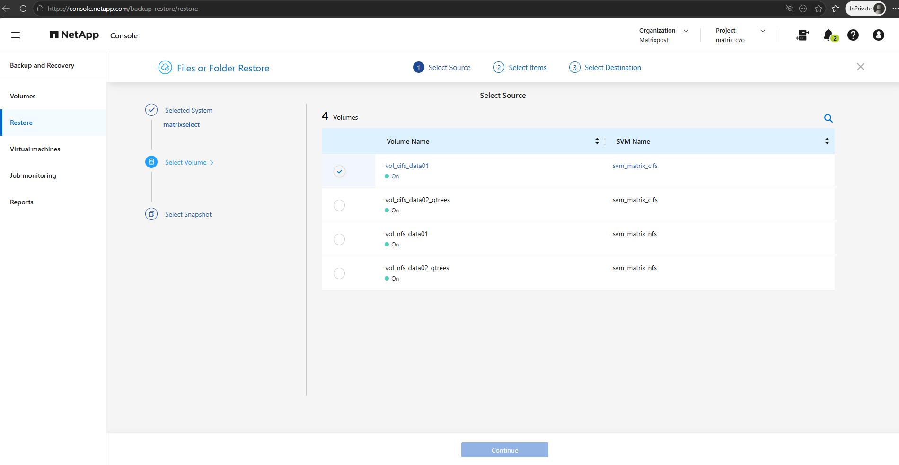Select the vol_nfs_data02_qtrees radio button
Screen dimensions: 899x465
tap(339, 273)
